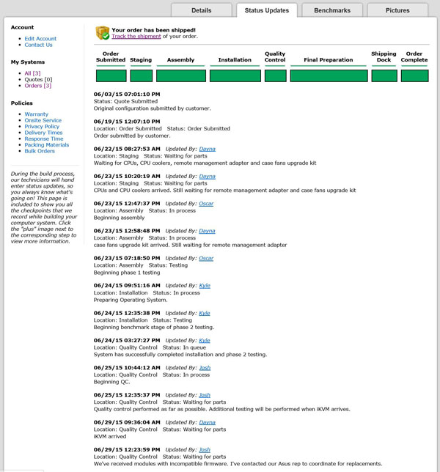Open the Benchmarks tab
Image resolution: width=440 pixels, height=472 pixels.
click(x=332, y=10)
